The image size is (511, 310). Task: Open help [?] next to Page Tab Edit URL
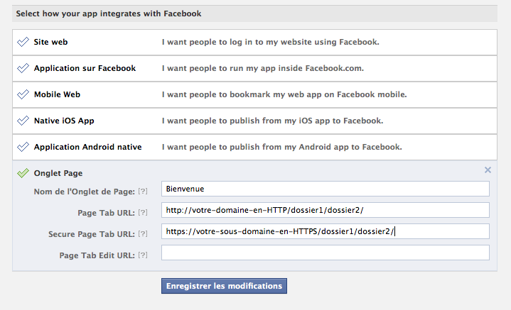point(143,255)
